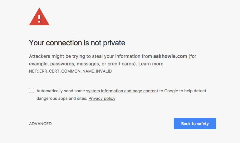
Task: Click the word Attackers in the warning
Action: pyautogui.click(x=39, y=56)
